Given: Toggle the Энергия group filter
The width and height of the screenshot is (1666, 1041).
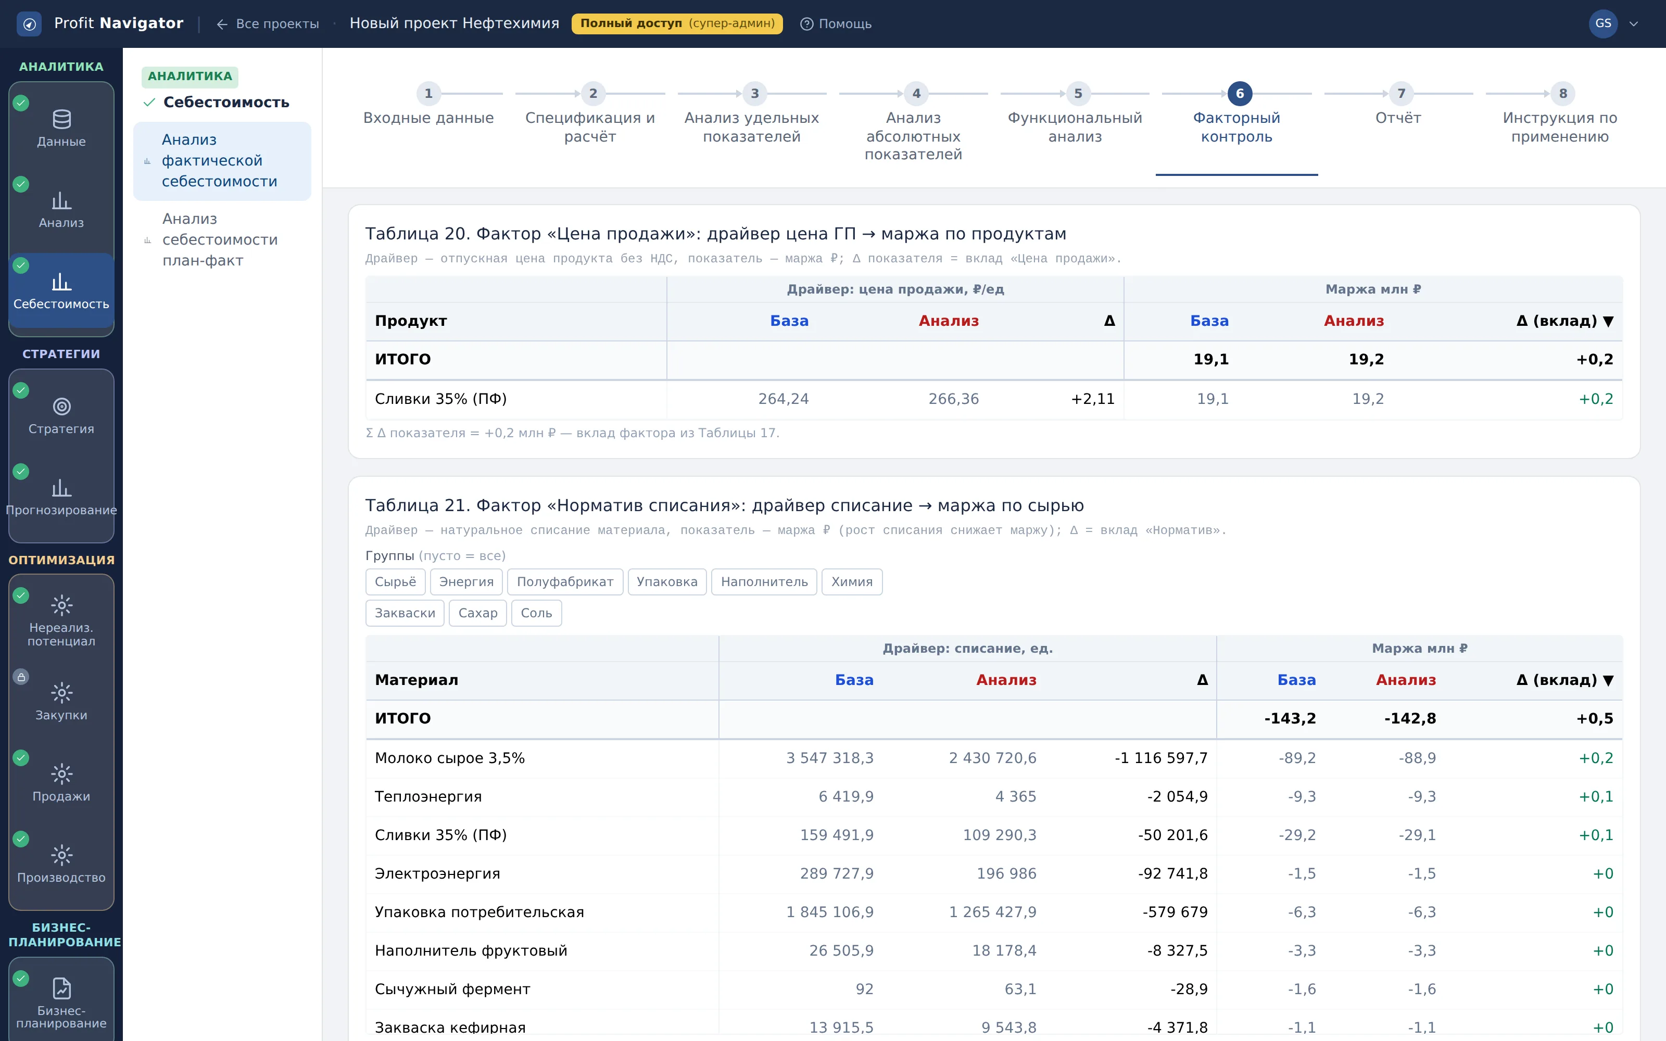Looking at the screenshot, I should (466, 582).
